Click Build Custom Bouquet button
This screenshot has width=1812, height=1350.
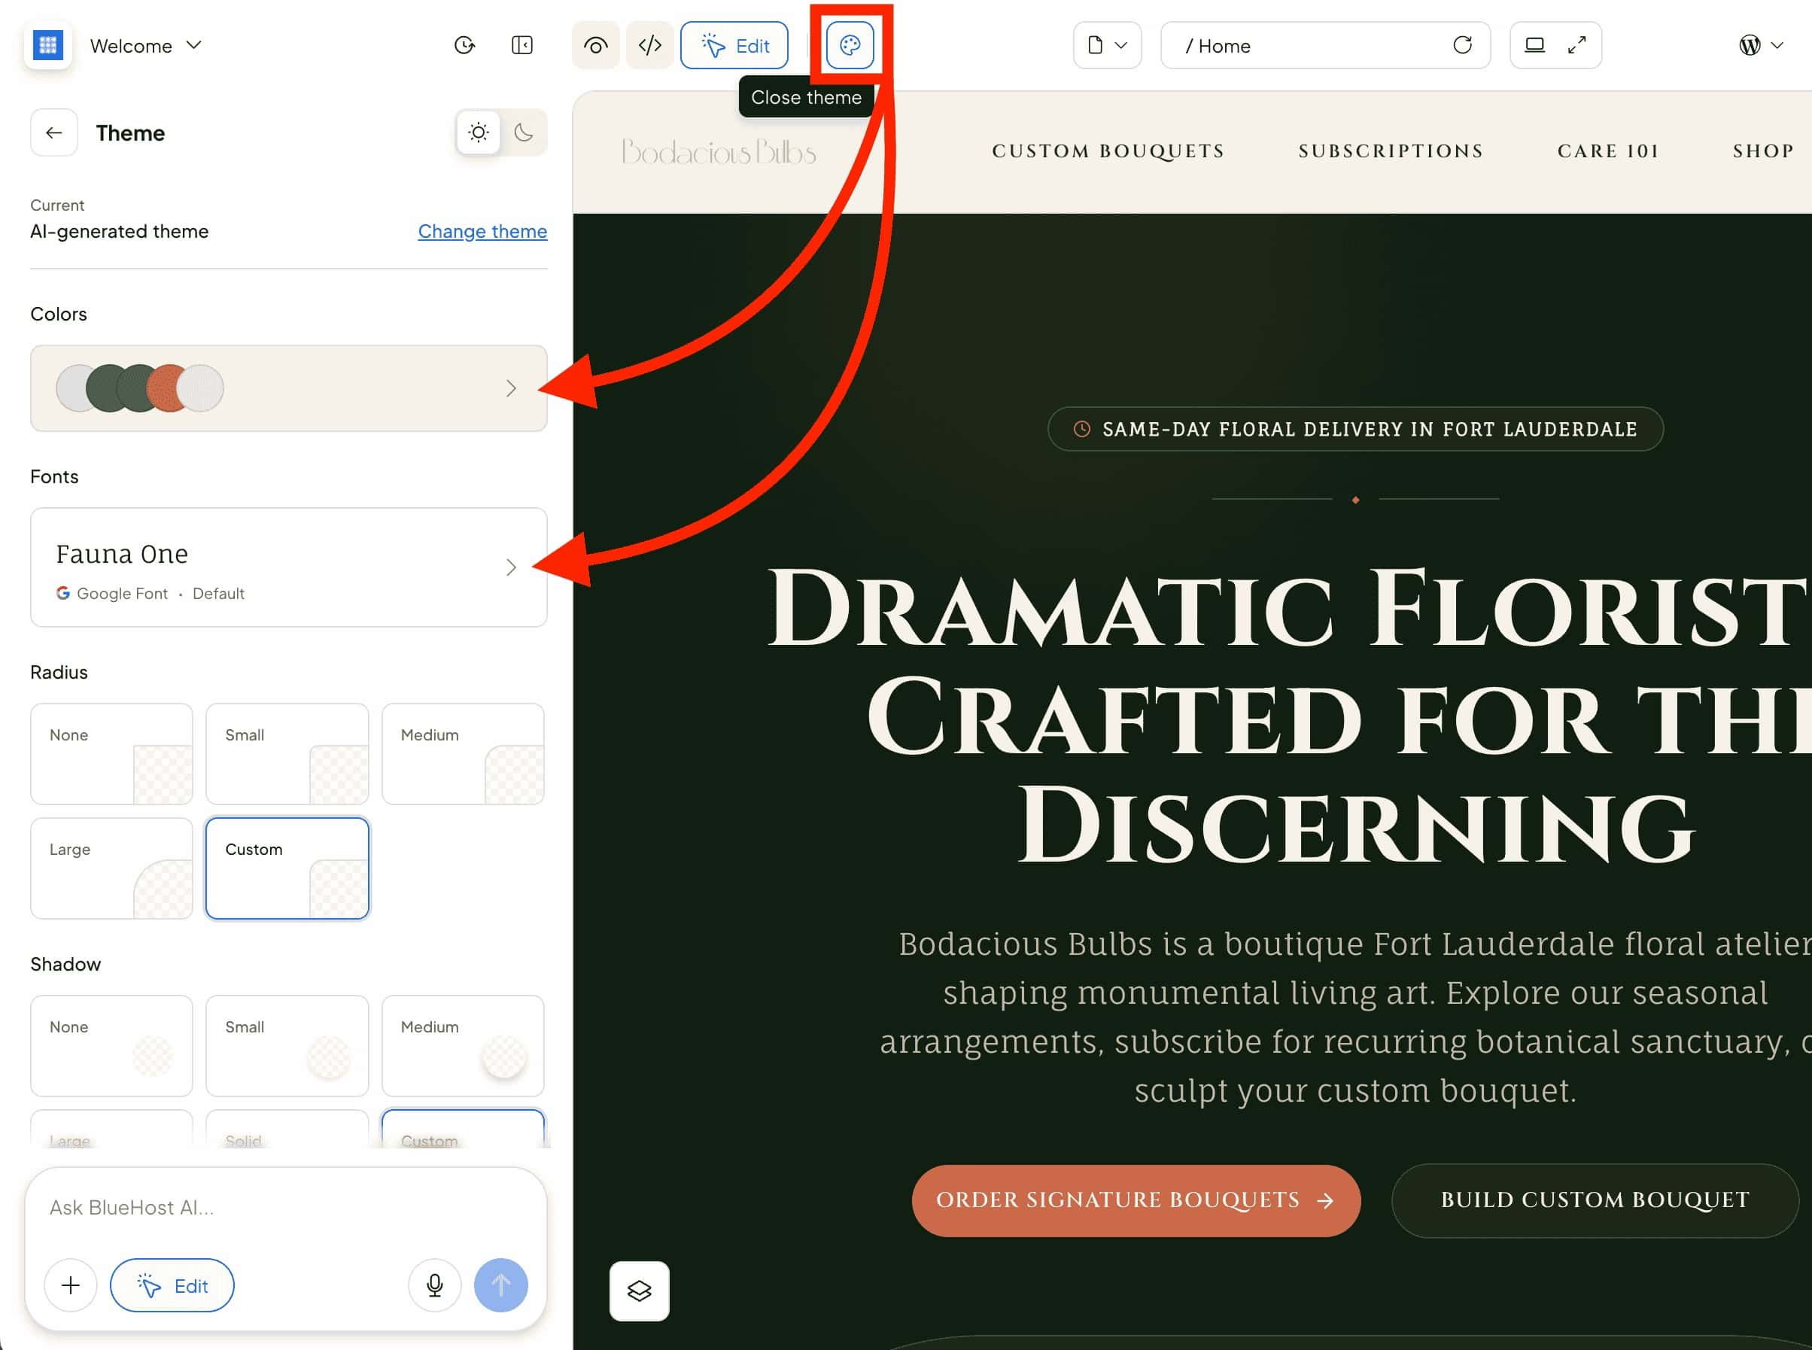[1595, 1199]
